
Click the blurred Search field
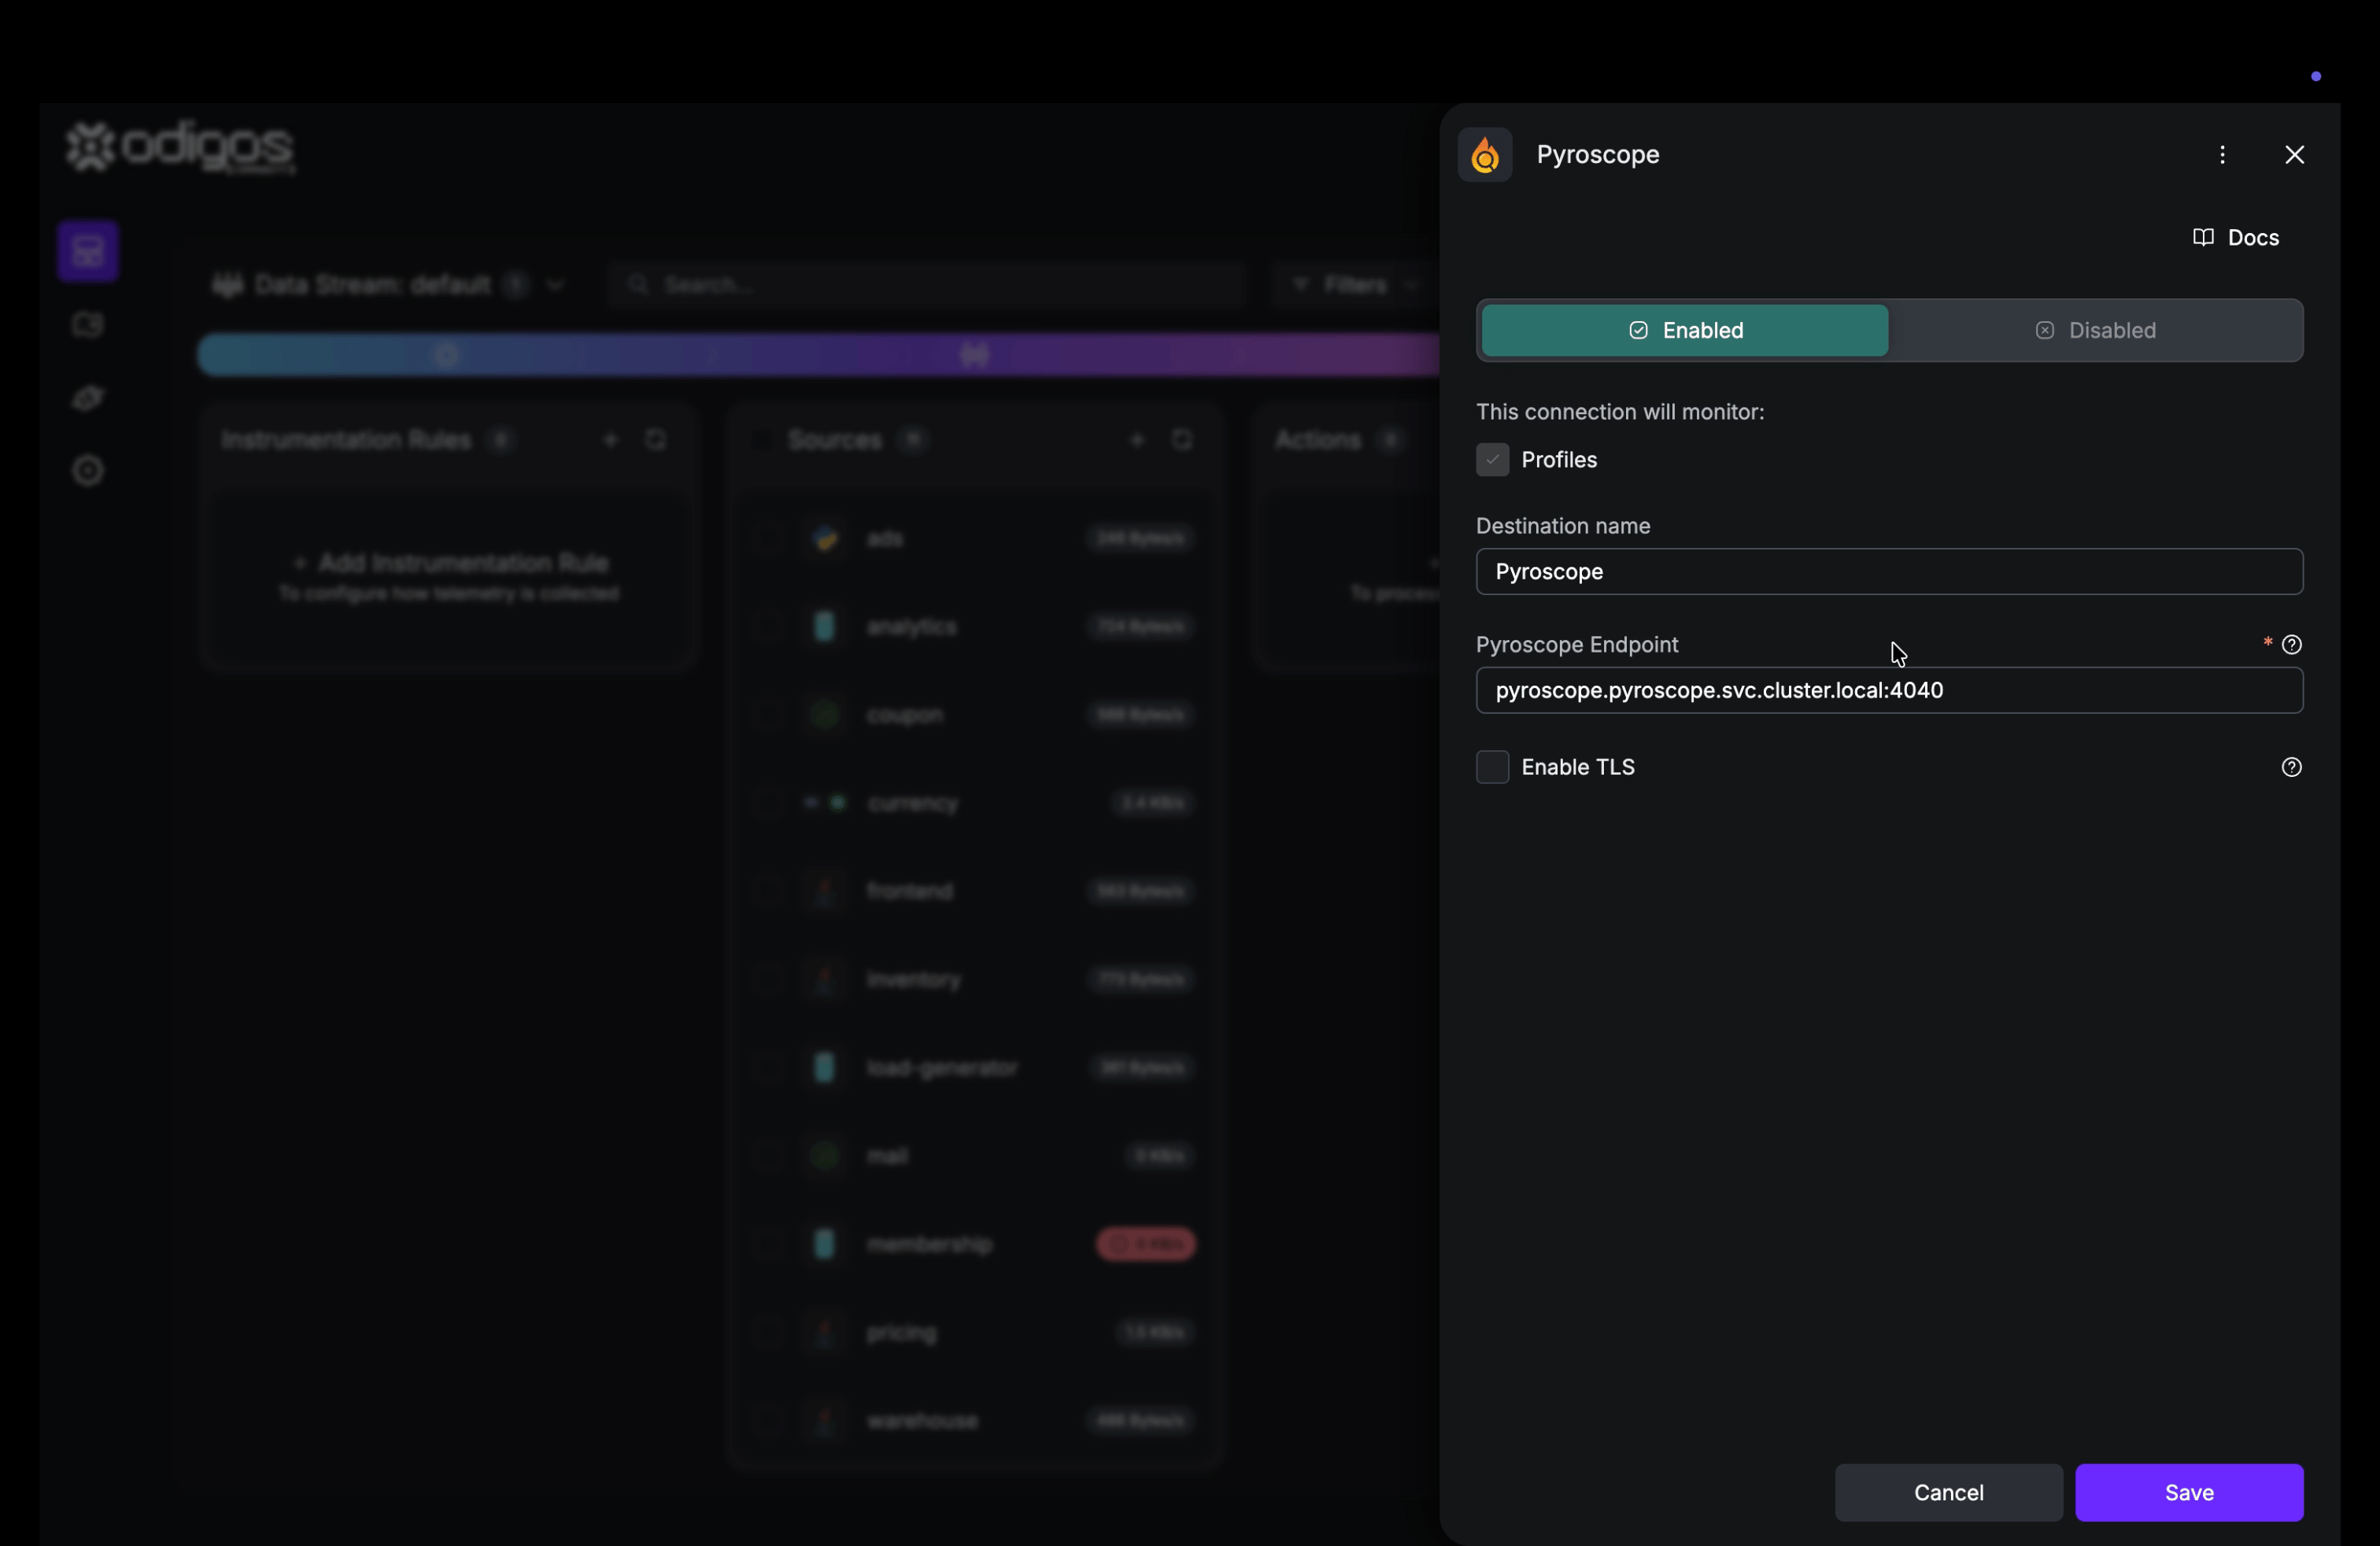(927, 285)
